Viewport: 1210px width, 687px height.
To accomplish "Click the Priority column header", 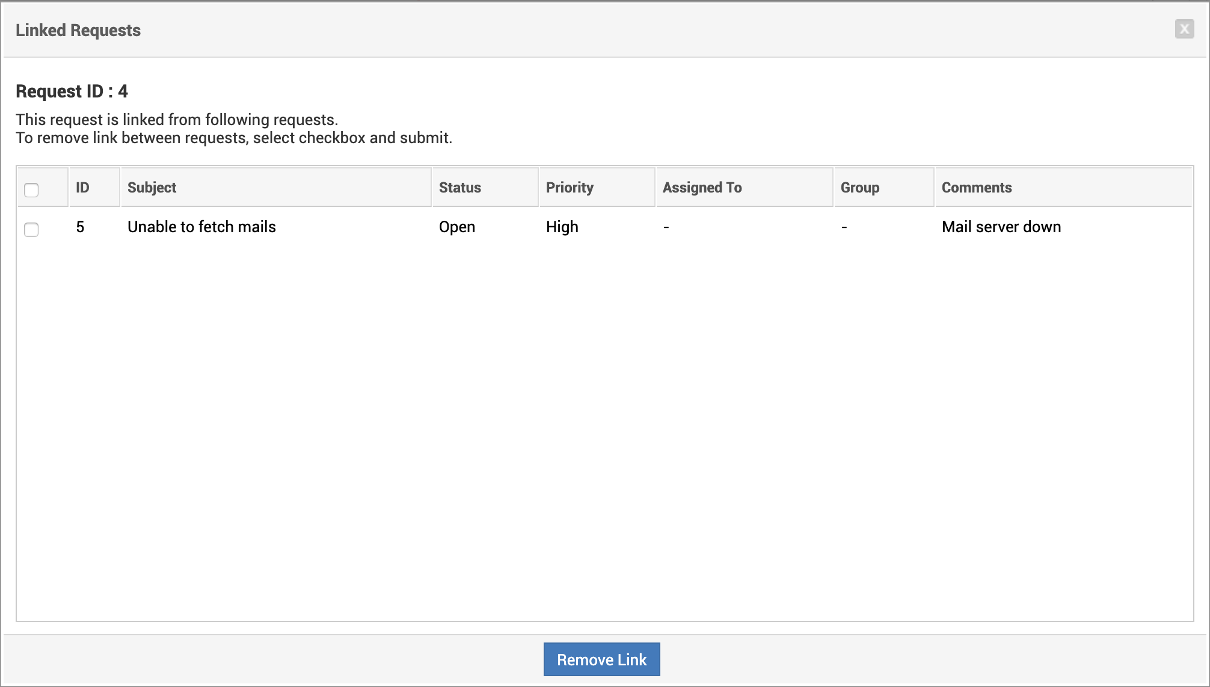I will pyautogui.click(x=570, y=188).
